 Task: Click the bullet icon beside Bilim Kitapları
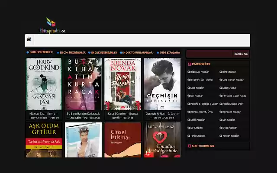[221, 72]
